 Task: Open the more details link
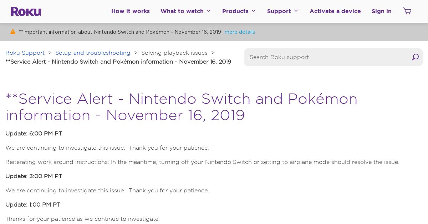(240, 32)
